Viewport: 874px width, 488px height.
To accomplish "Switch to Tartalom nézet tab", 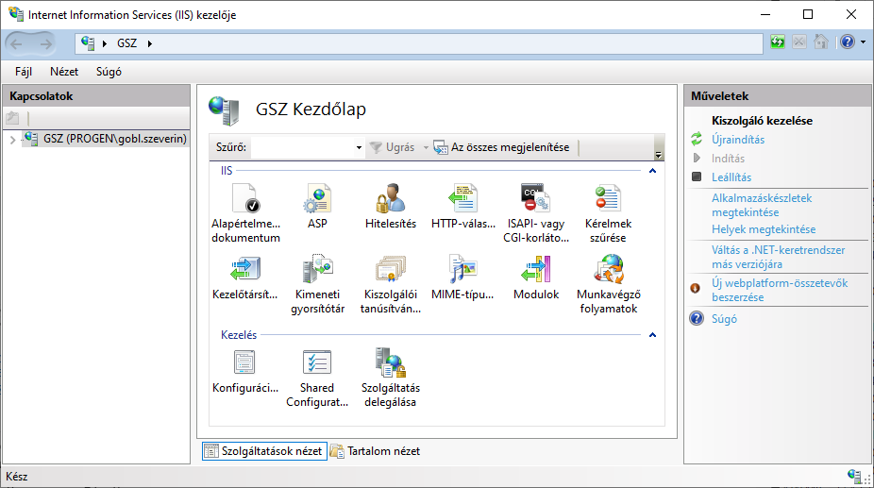I will click(375, 451).
